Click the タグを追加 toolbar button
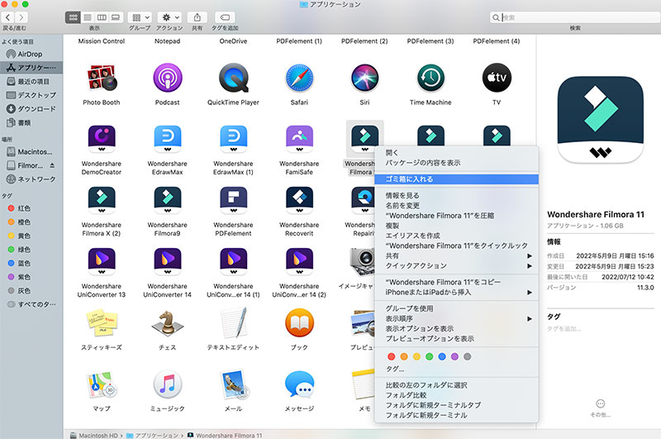This screenshot has height=439, width=661. (x=225, y=17)
